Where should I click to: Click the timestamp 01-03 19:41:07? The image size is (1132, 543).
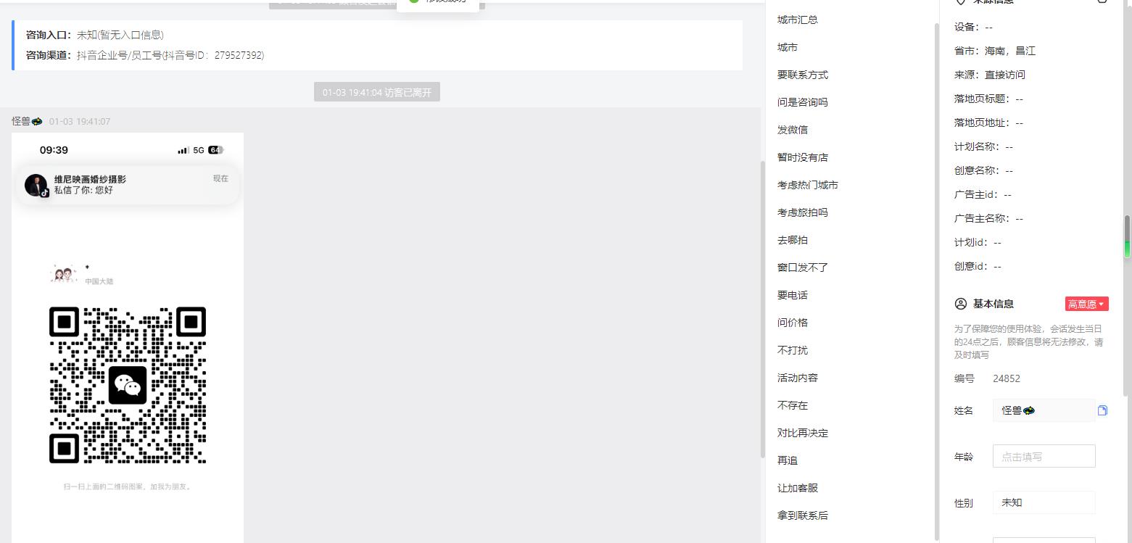tap(80, 121)
